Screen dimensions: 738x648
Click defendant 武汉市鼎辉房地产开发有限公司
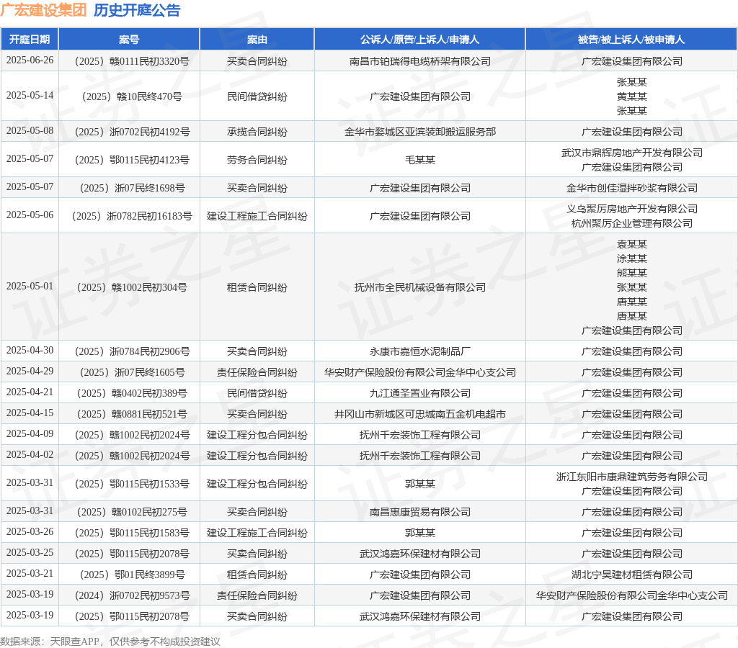click(x=631, y=153)
